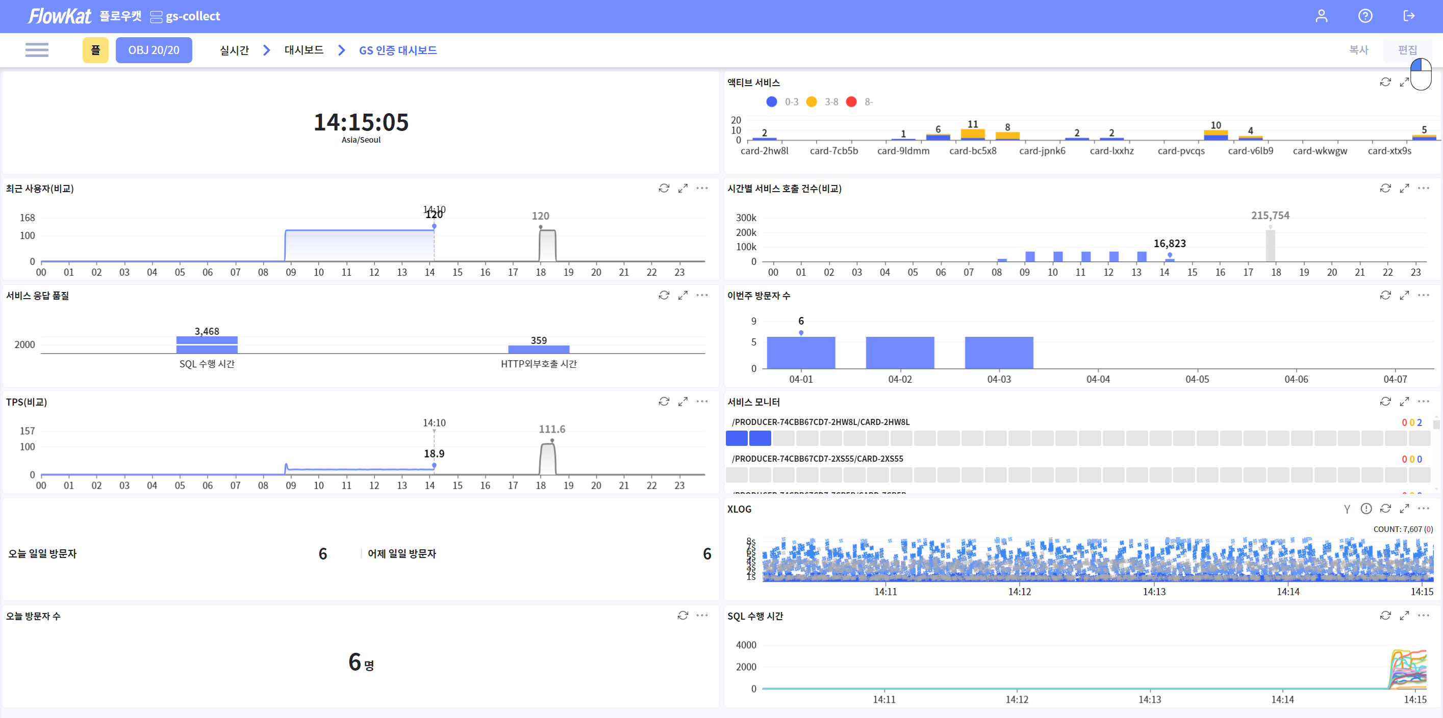Toggle the 0-3 blue legend series
This screenshot has width=1443, height=718.
pos(771,102)
